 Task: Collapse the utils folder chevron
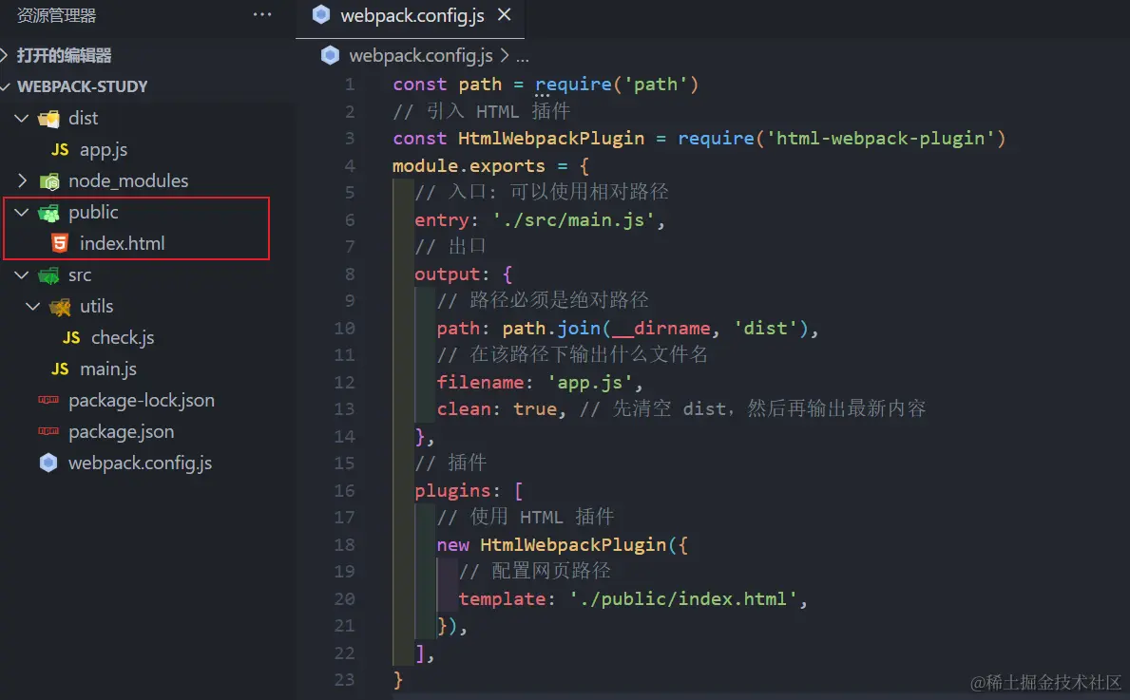tap(33, 306)
